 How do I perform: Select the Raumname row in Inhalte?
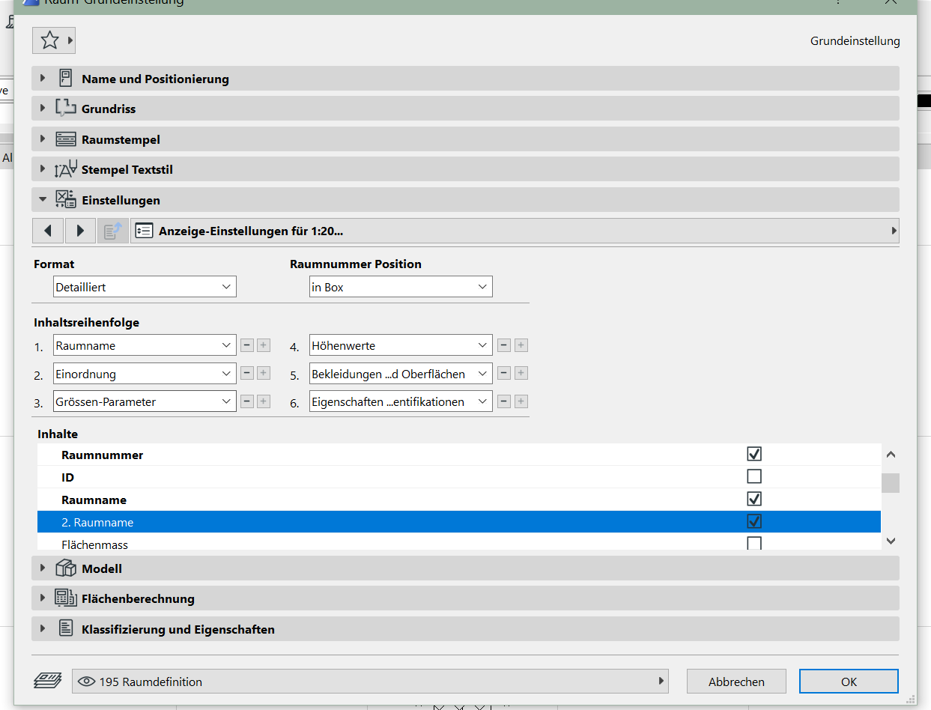[459, 500]
